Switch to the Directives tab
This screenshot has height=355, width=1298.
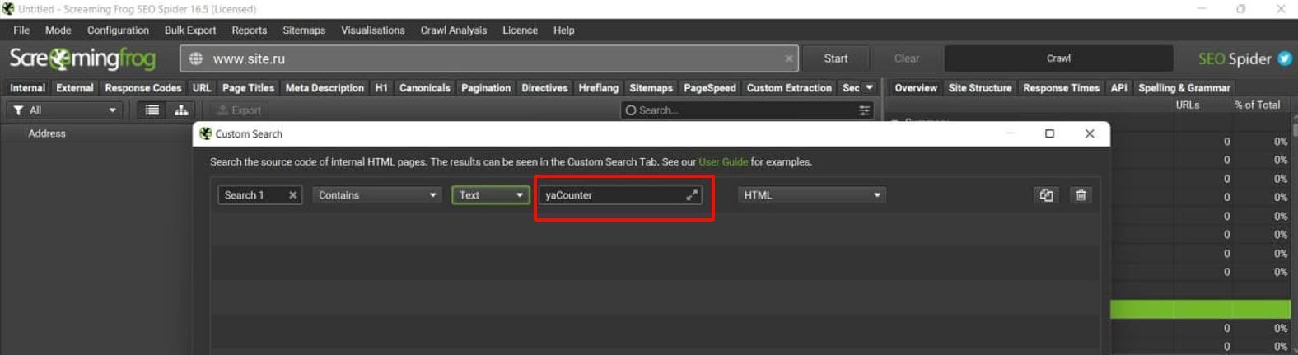tap(544, 88)
